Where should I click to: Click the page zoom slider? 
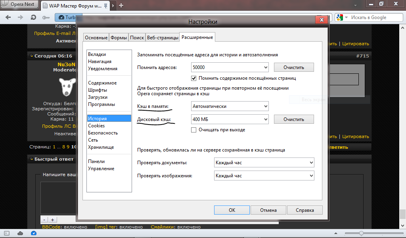[361, 233]
